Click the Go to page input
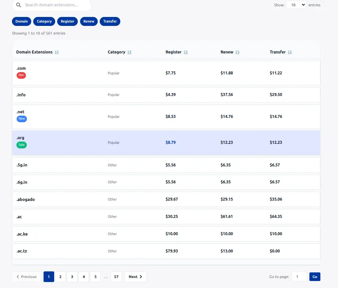 (x=299, y=277)
